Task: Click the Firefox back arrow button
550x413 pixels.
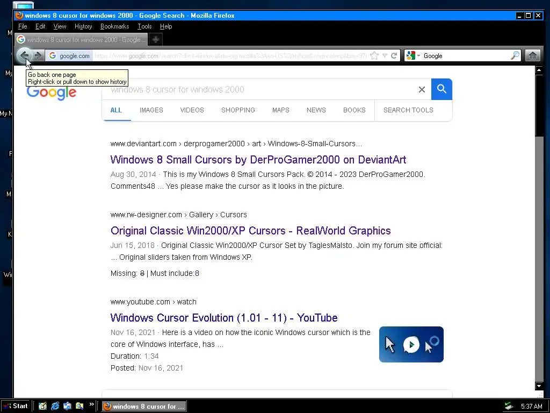Action: point(24,55)
